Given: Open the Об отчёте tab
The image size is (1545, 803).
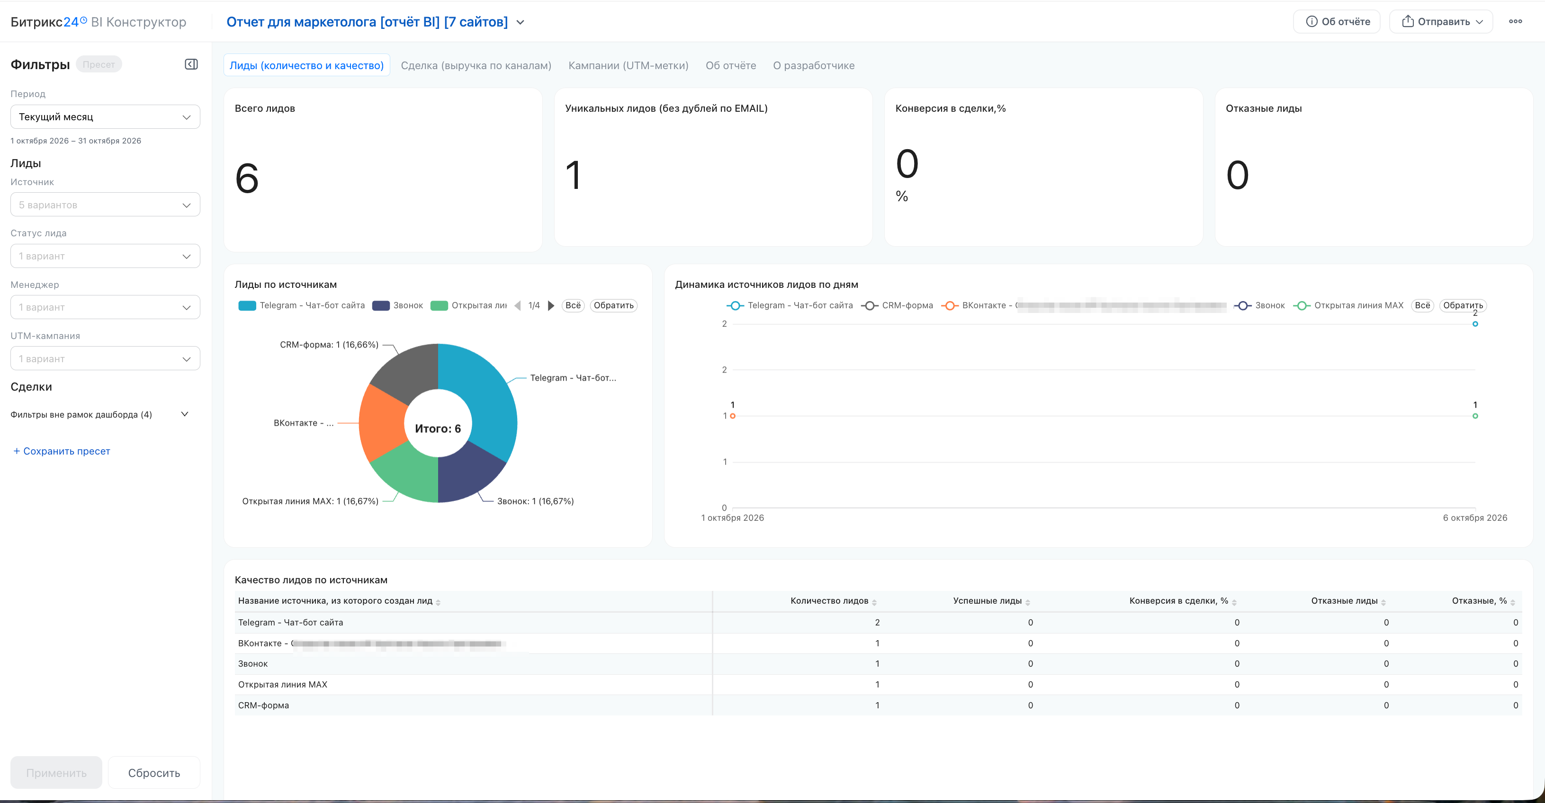Looking at the screenshot, I should click(730, 65).
